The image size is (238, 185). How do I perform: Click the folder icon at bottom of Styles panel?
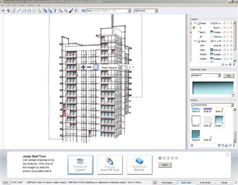226,145
